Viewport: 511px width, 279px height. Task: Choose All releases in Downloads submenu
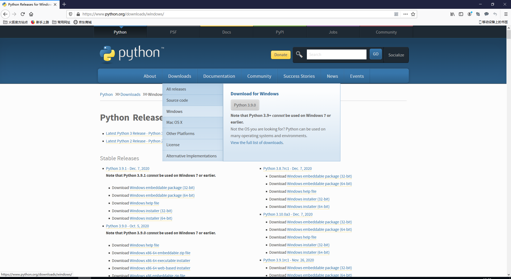[x=193, y=89]
